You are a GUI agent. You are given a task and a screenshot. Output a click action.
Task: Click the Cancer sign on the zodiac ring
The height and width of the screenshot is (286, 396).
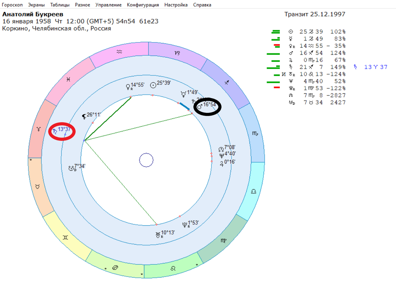116,268
